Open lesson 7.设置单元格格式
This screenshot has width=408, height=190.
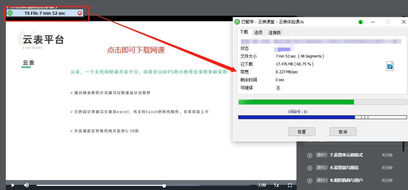point(346,155)
